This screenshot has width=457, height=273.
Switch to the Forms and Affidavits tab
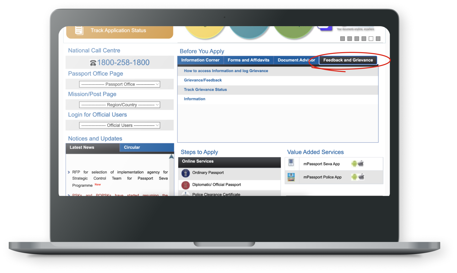pyautogui.click(x=248, y=60)
